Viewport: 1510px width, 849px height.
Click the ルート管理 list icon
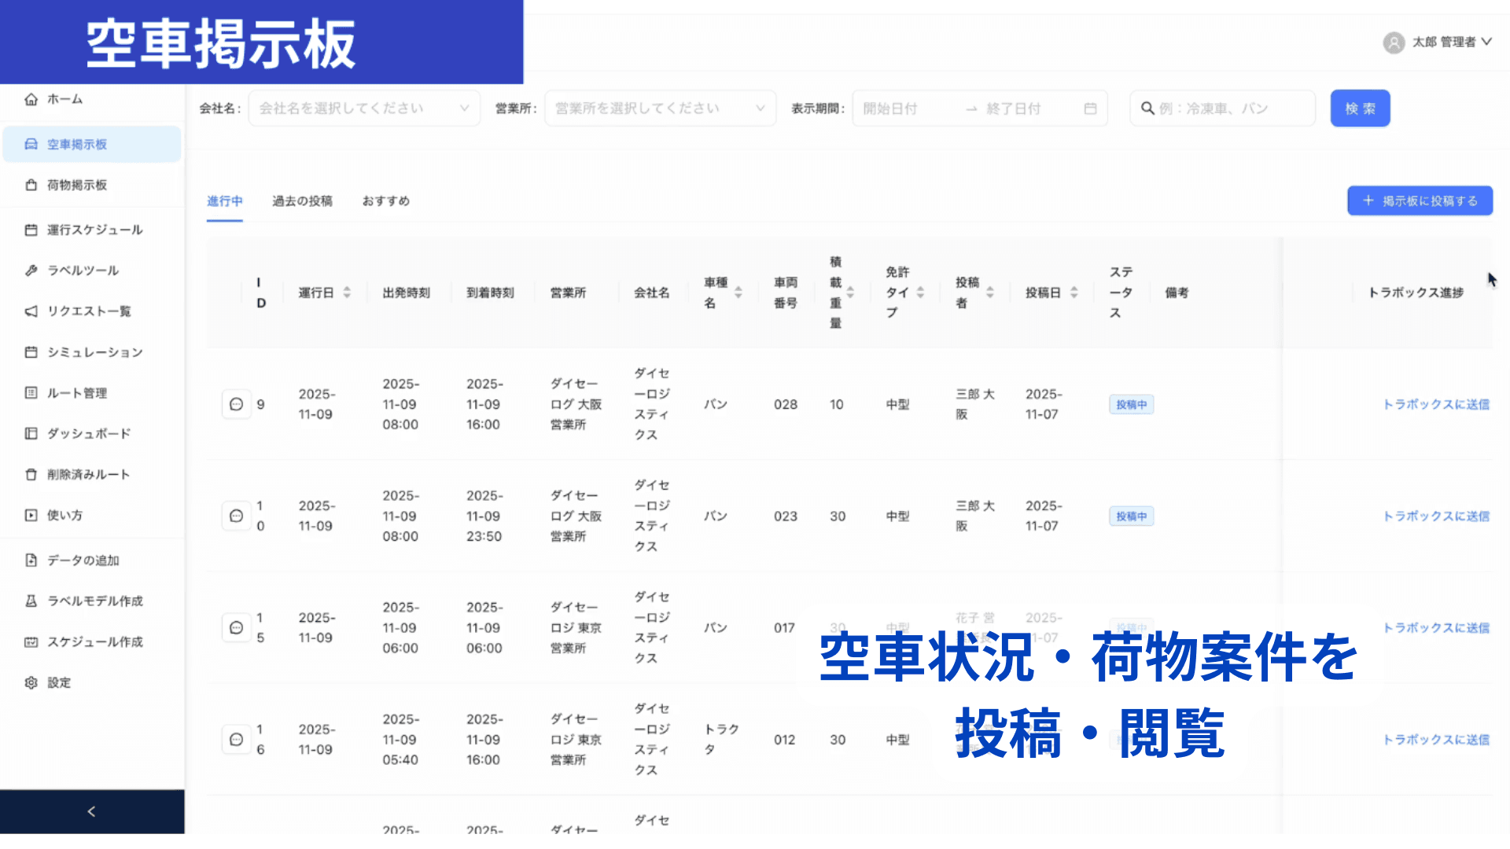pyautogui.click(x=31, y=392)
